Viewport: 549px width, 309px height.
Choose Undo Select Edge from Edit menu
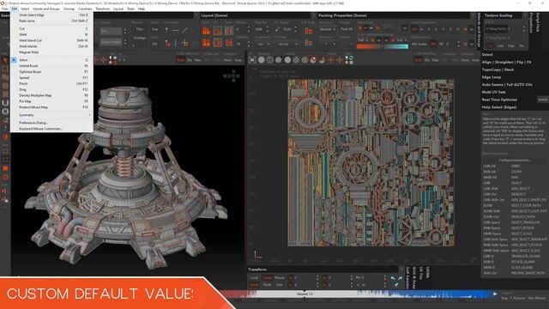51,15
